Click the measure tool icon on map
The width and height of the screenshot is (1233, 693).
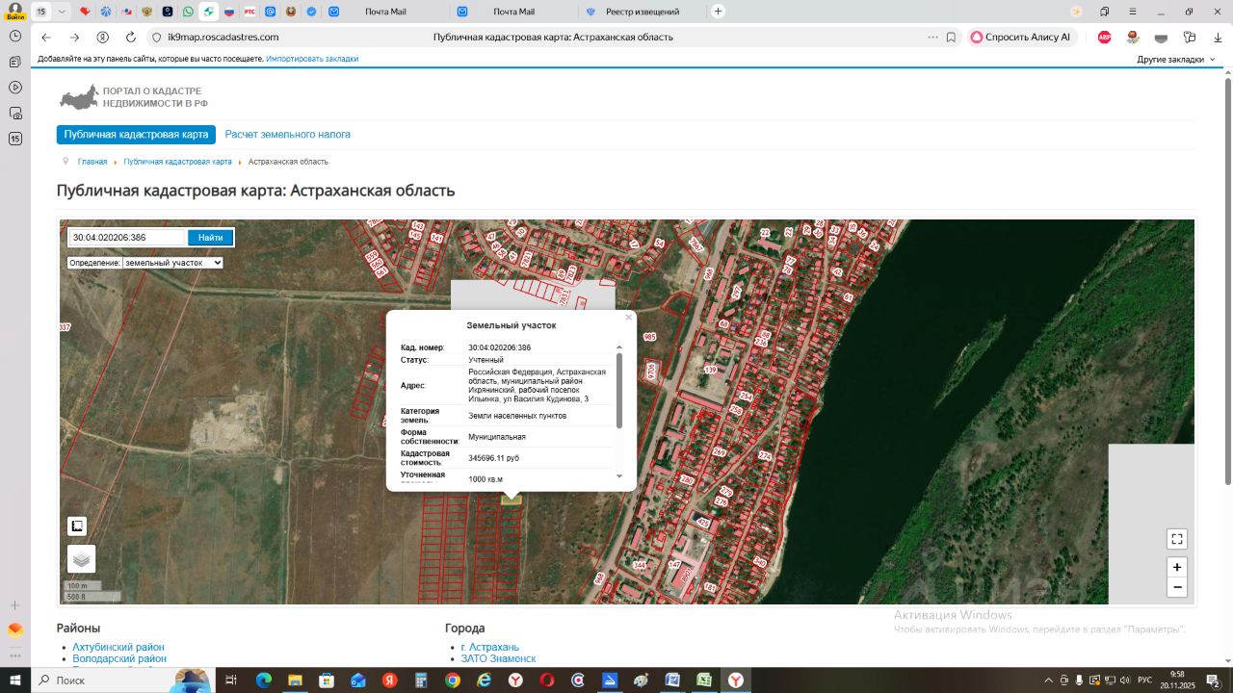click(x=77, y=526)
